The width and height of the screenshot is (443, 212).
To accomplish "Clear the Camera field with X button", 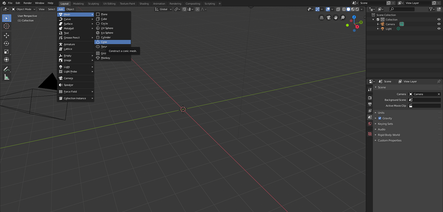I will click(439, 94).
